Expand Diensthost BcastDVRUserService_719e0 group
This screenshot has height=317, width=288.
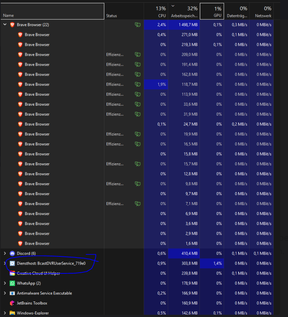5,263
